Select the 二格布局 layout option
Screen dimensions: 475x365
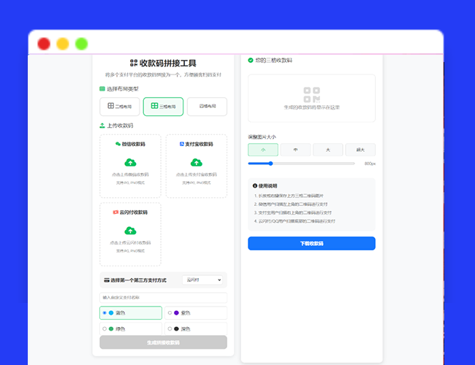pos(120,107)
